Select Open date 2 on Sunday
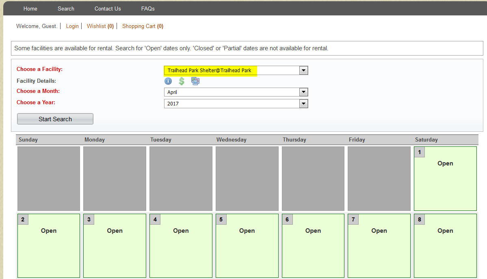The height and width of the screenshot is (279, 487). [x=48, y=245]
